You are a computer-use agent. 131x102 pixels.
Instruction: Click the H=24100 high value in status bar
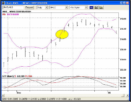point(32,99)
